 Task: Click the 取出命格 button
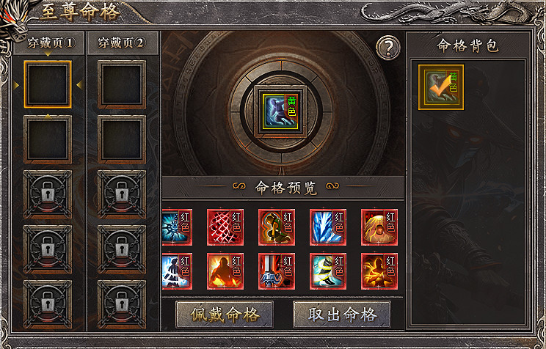click(342, 315)
